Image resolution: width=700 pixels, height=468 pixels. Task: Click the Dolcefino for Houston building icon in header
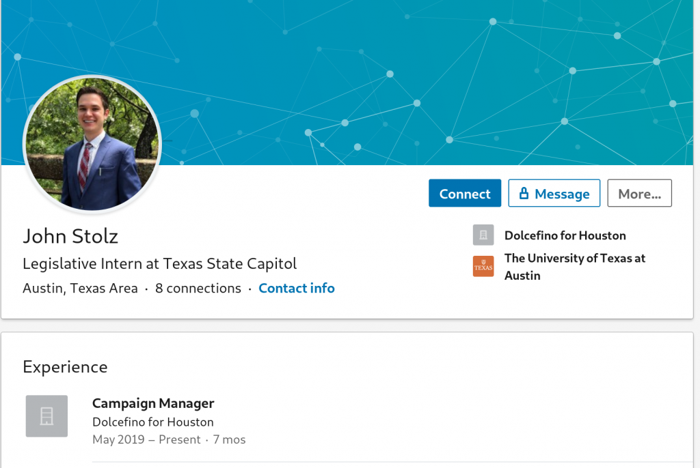point(483,235)
